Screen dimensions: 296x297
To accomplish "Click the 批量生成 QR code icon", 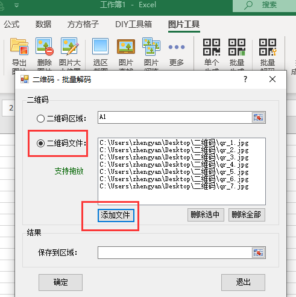I will (x=237, y=47).
